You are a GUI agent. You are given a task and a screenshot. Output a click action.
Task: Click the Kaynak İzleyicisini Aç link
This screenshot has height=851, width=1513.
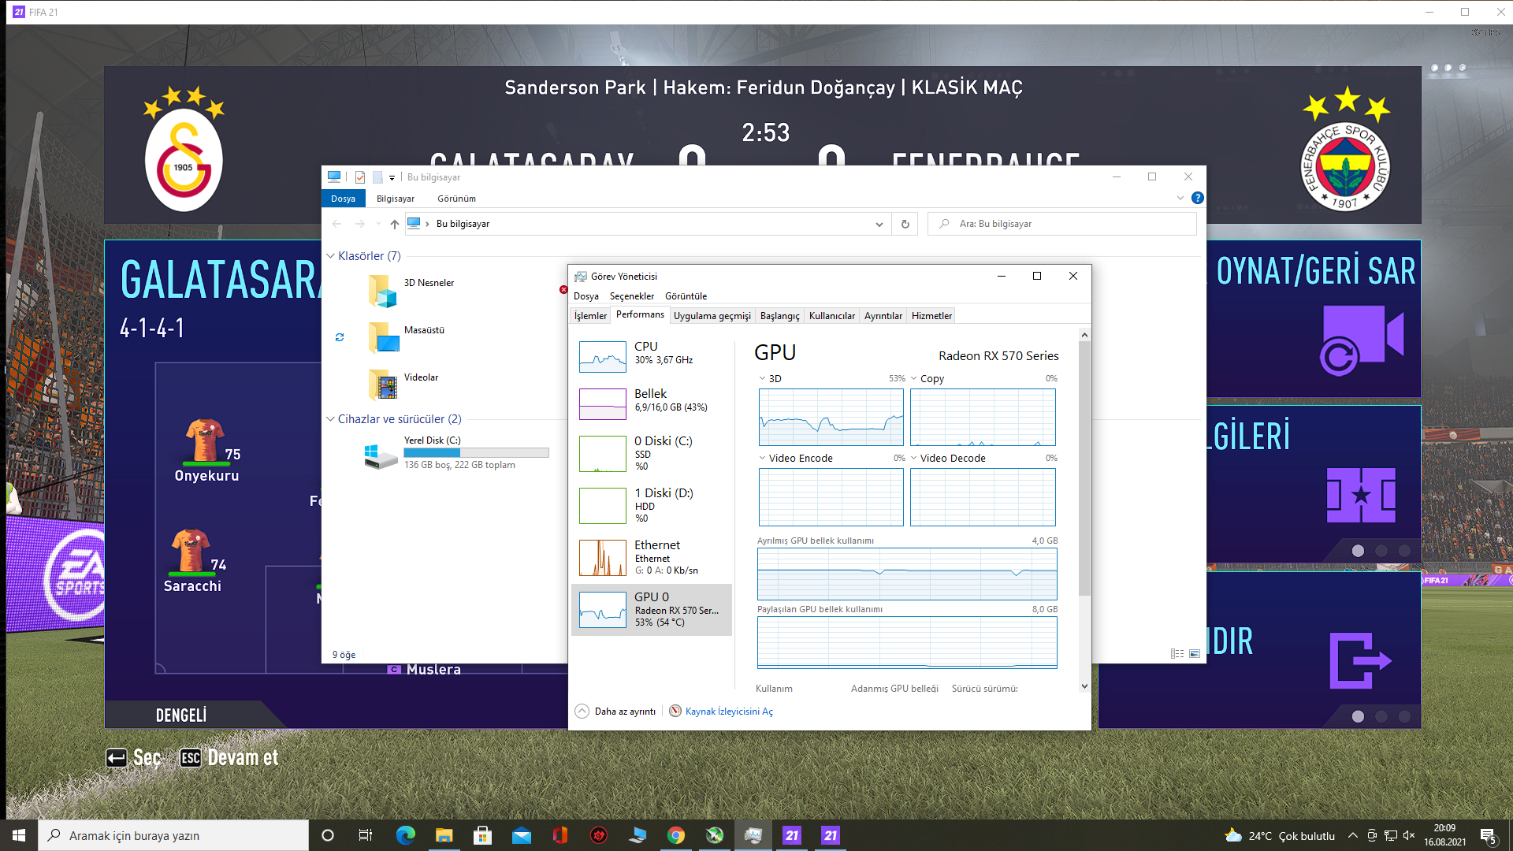pyautogui.click(x=728, y=711)
